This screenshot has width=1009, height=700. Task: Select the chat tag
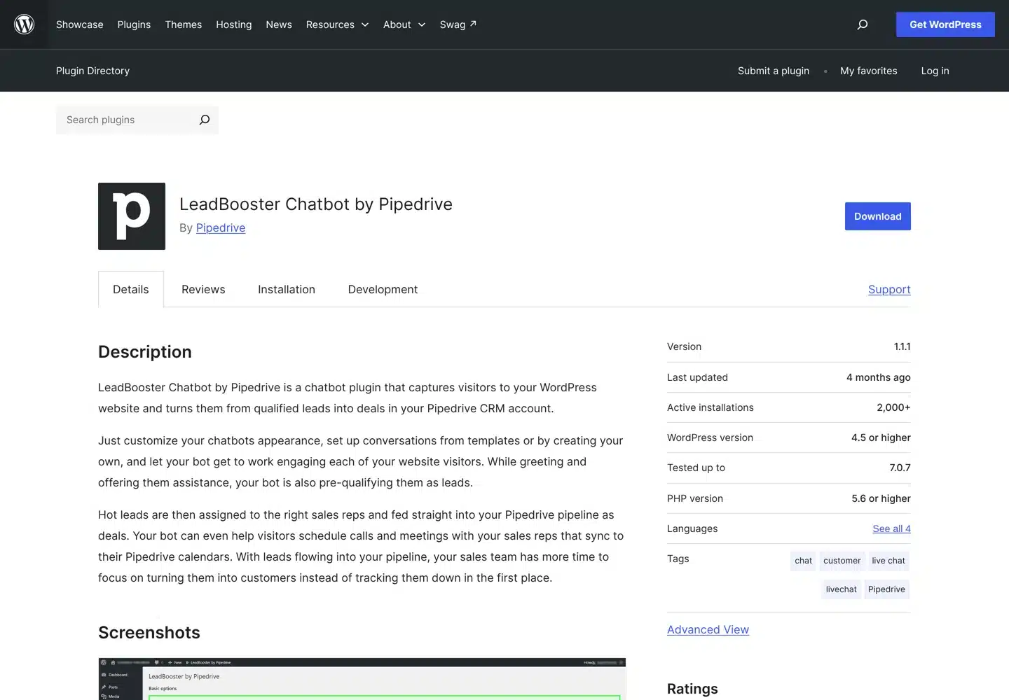pos(803,561)
